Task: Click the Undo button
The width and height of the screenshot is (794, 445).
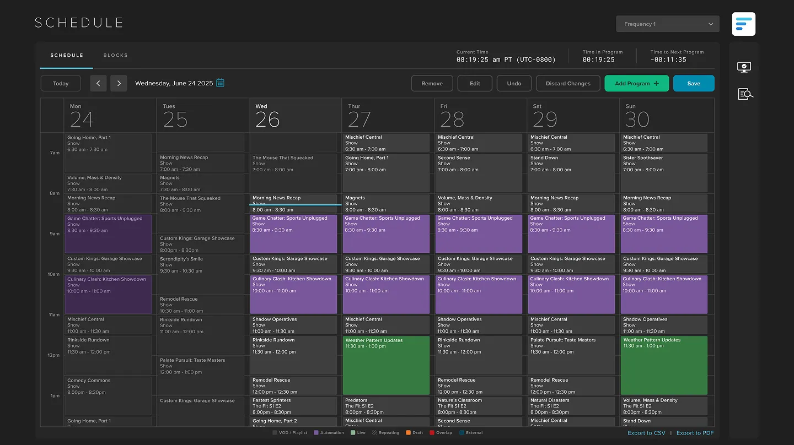Action: click(514, 83)
